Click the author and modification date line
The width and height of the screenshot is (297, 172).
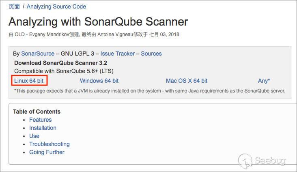(94, 34)
